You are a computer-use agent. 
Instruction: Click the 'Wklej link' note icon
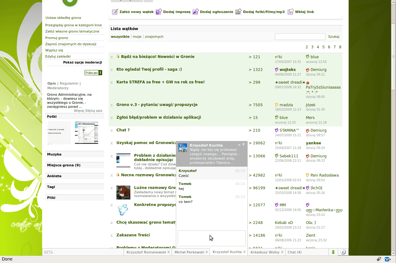290,12
